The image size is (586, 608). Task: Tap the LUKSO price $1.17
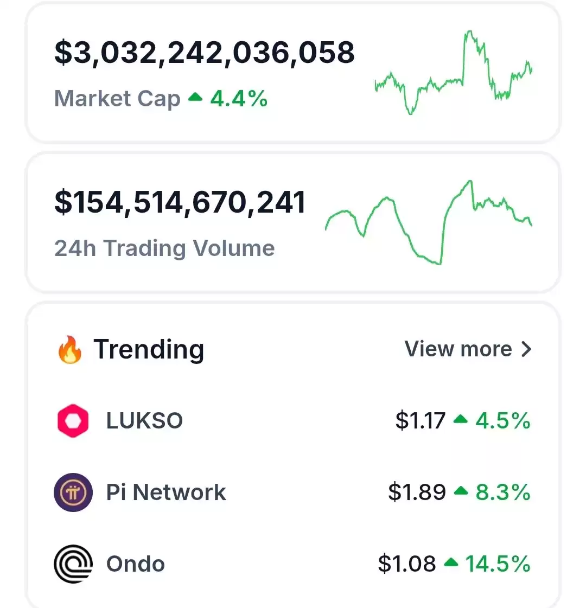pyautogui.click(x=421, y=421)
